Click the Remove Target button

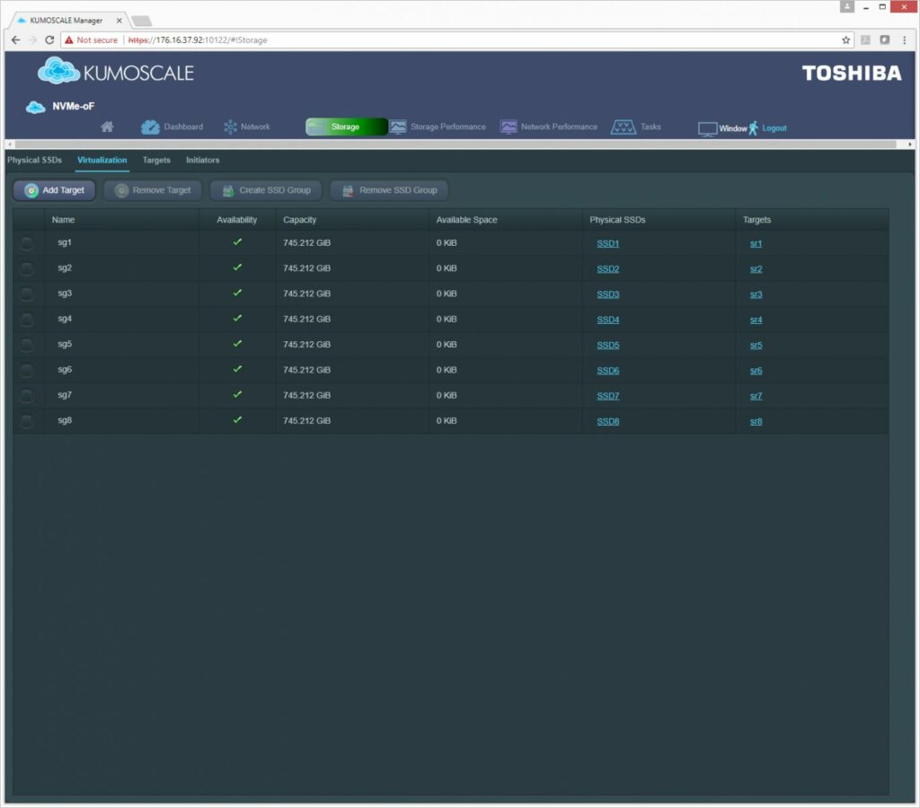[x=153, y=190]
